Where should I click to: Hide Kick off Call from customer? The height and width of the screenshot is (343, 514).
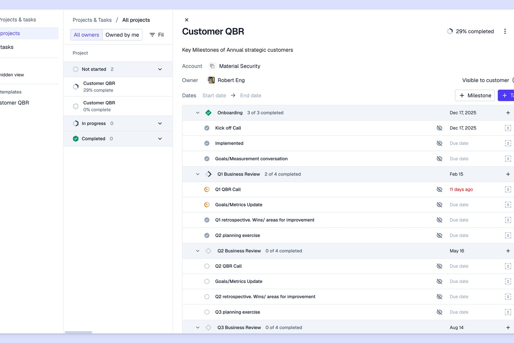[x=439, y=128]
